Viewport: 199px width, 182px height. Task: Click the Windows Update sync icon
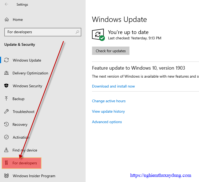(6, 60)
